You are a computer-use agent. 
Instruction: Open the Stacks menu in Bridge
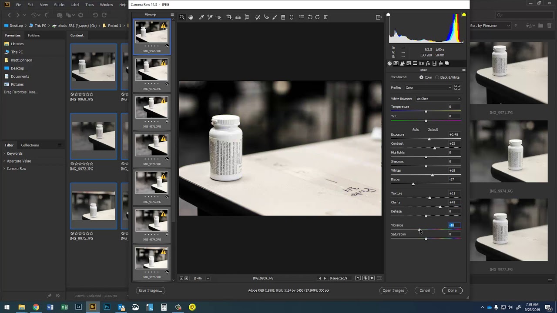tap(59, 5)
